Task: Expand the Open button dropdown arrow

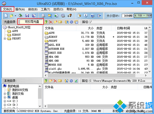Action: coord(15,16)
